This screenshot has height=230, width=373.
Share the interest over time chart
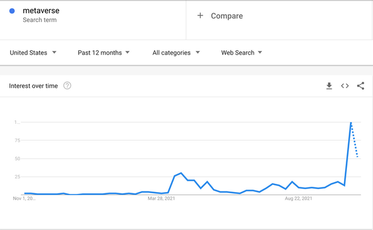(361, 86)
